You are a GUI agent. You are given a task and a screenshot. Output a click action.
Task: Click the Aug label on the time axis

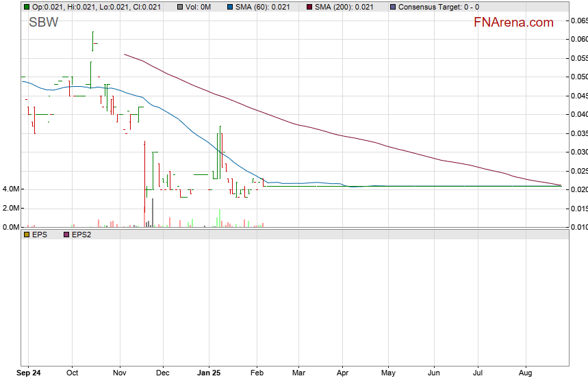coord(526,373)
